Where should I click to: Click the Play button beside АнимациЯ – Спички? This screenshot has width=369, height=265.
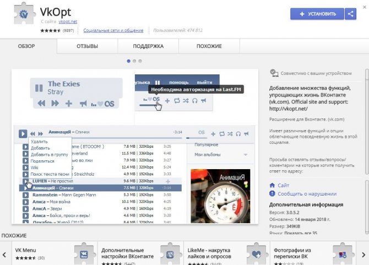click(23, 134)
